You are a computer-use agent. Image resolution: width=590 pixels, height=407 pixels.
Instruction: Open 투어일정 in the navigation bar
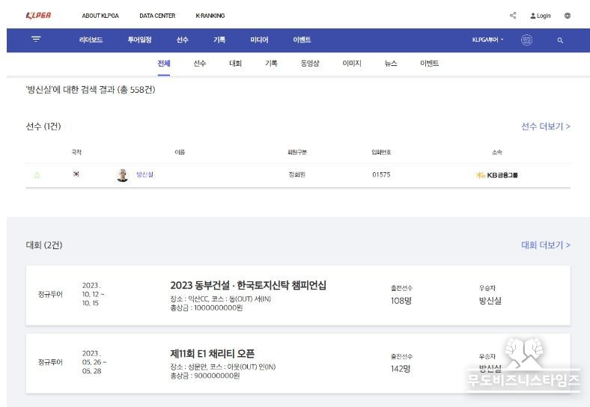139,40
